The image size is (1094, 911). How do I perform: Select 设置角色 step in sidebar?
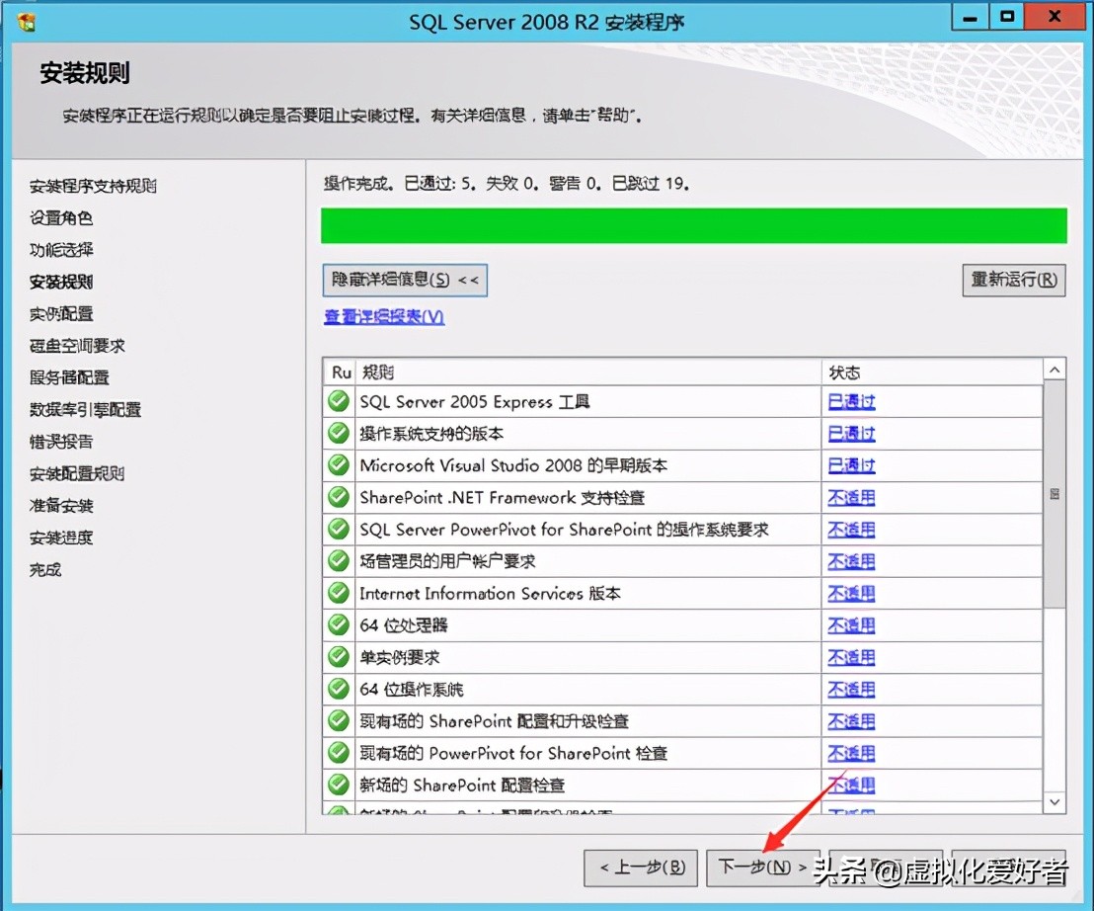pos(60,217)
